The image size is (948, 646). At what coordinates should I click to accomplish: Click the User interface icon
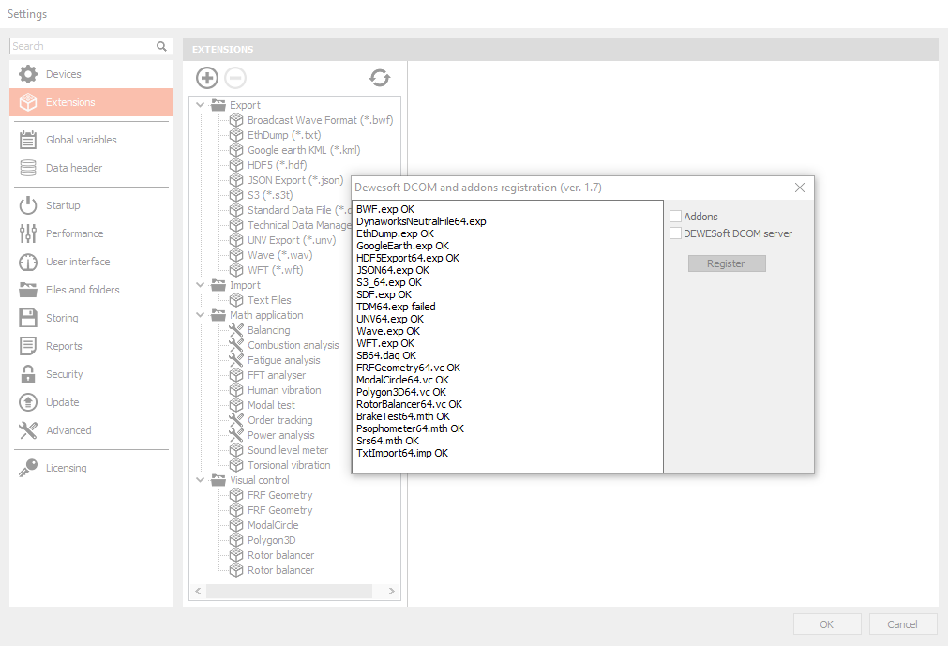click(28, 262)
